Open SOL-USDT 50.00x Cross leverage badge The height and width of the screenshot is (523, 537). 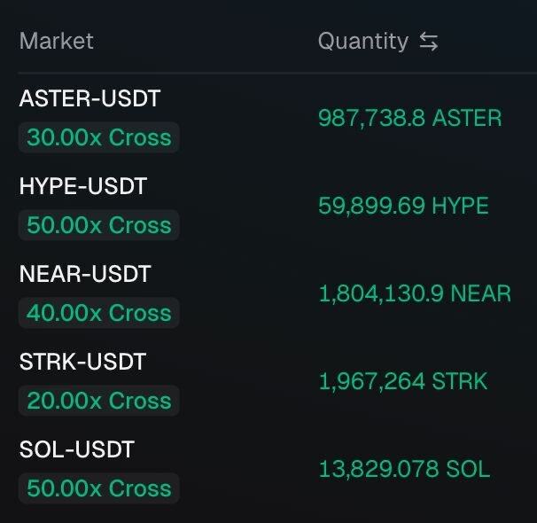98,488
